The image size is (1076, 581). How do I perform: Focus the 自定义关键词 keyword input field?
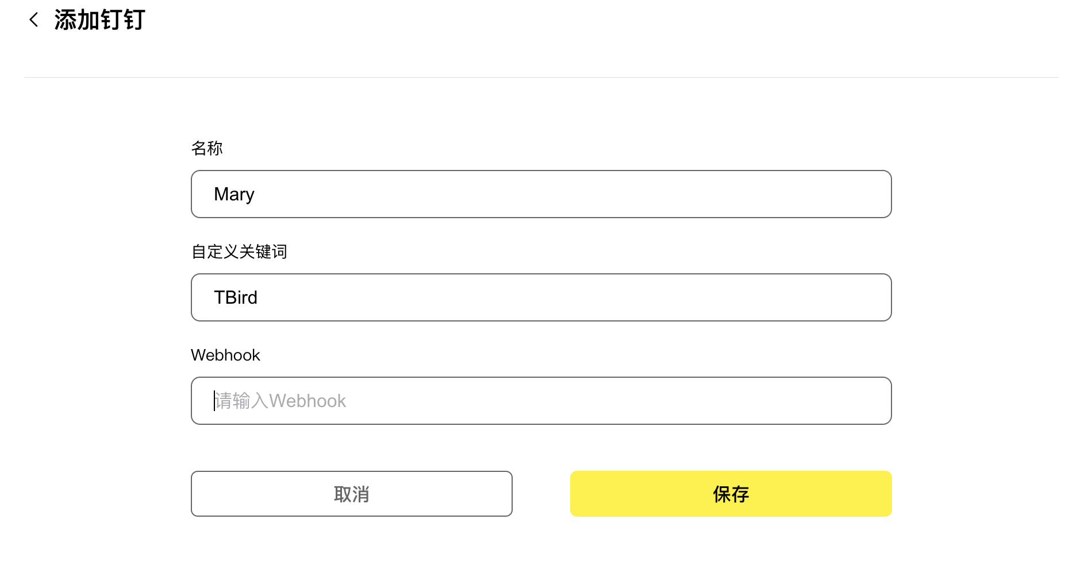pos(540,297)
